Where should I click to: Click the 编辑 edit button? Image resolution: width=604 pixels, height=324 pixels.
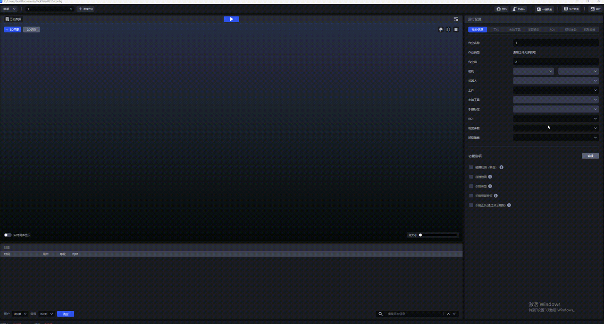click(590, 156)
